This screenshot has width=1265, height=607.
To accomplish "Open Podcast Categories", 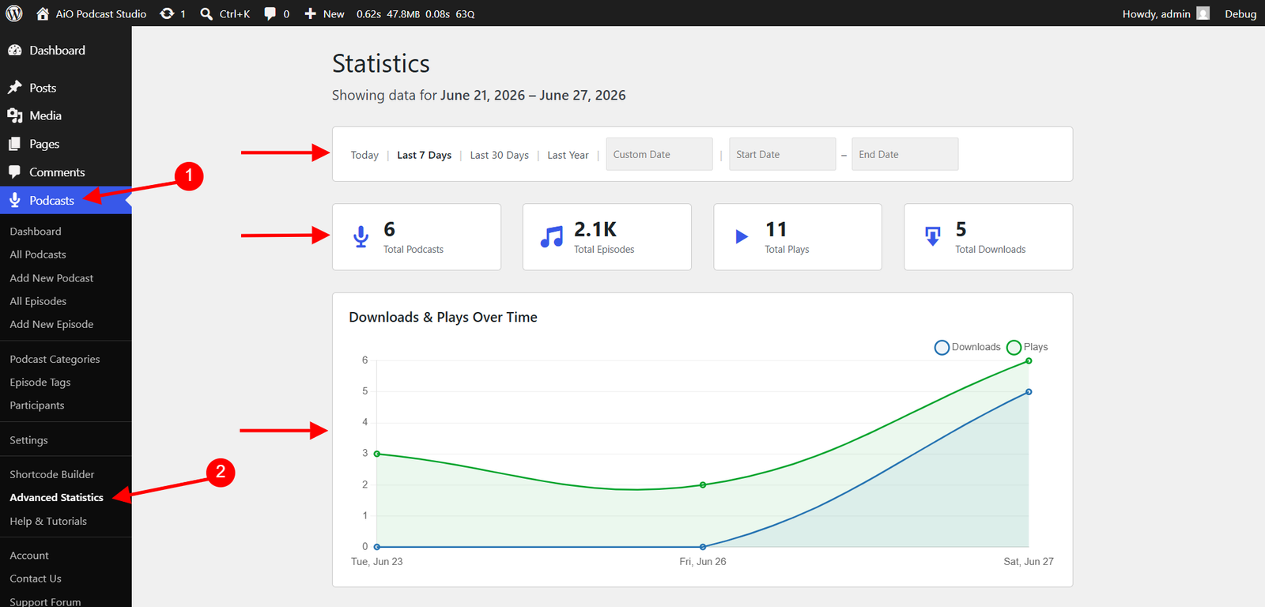I will coord(55,359).
